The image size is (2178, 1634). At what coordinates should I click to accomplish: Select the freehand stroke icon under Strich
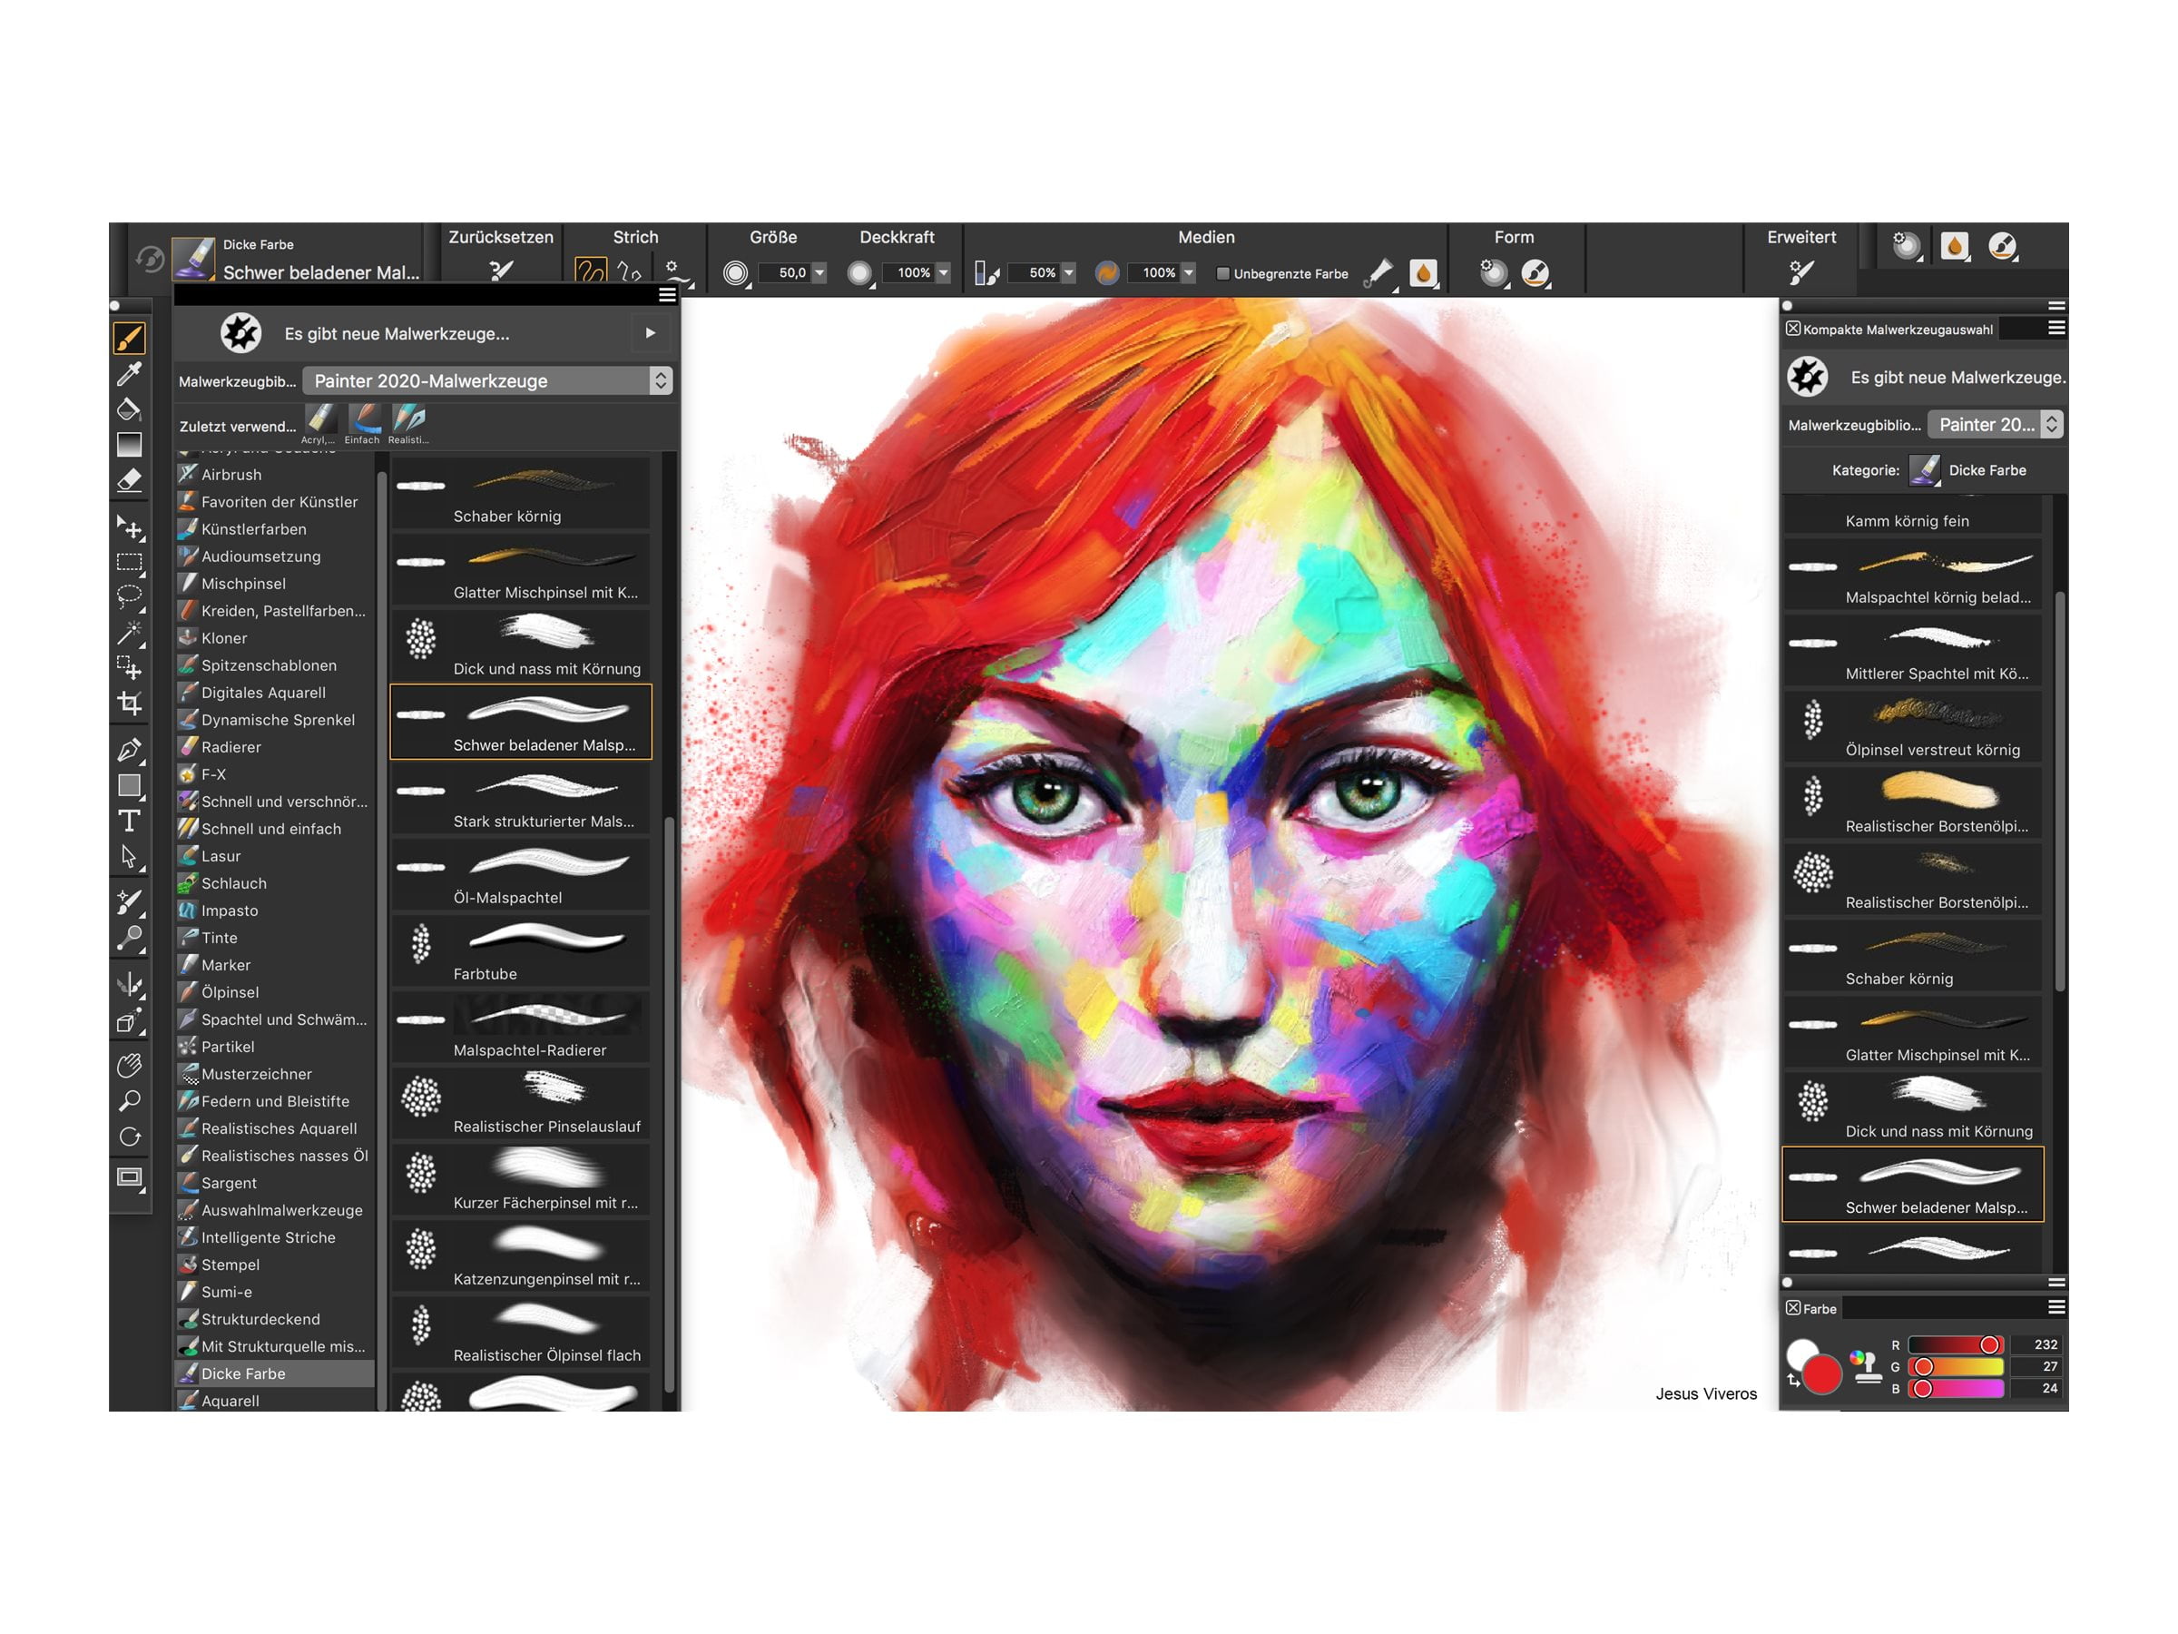(591, 270)
